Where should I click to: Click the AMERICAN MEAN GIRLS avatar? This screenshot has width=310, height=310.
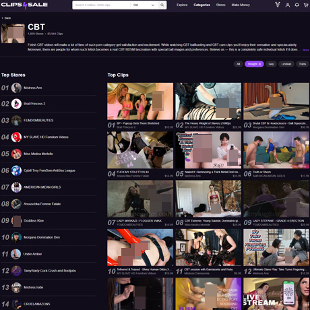[x=16, y=187]
